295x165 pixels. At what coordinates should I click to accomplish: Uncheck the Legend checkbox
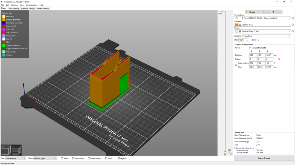119,158
